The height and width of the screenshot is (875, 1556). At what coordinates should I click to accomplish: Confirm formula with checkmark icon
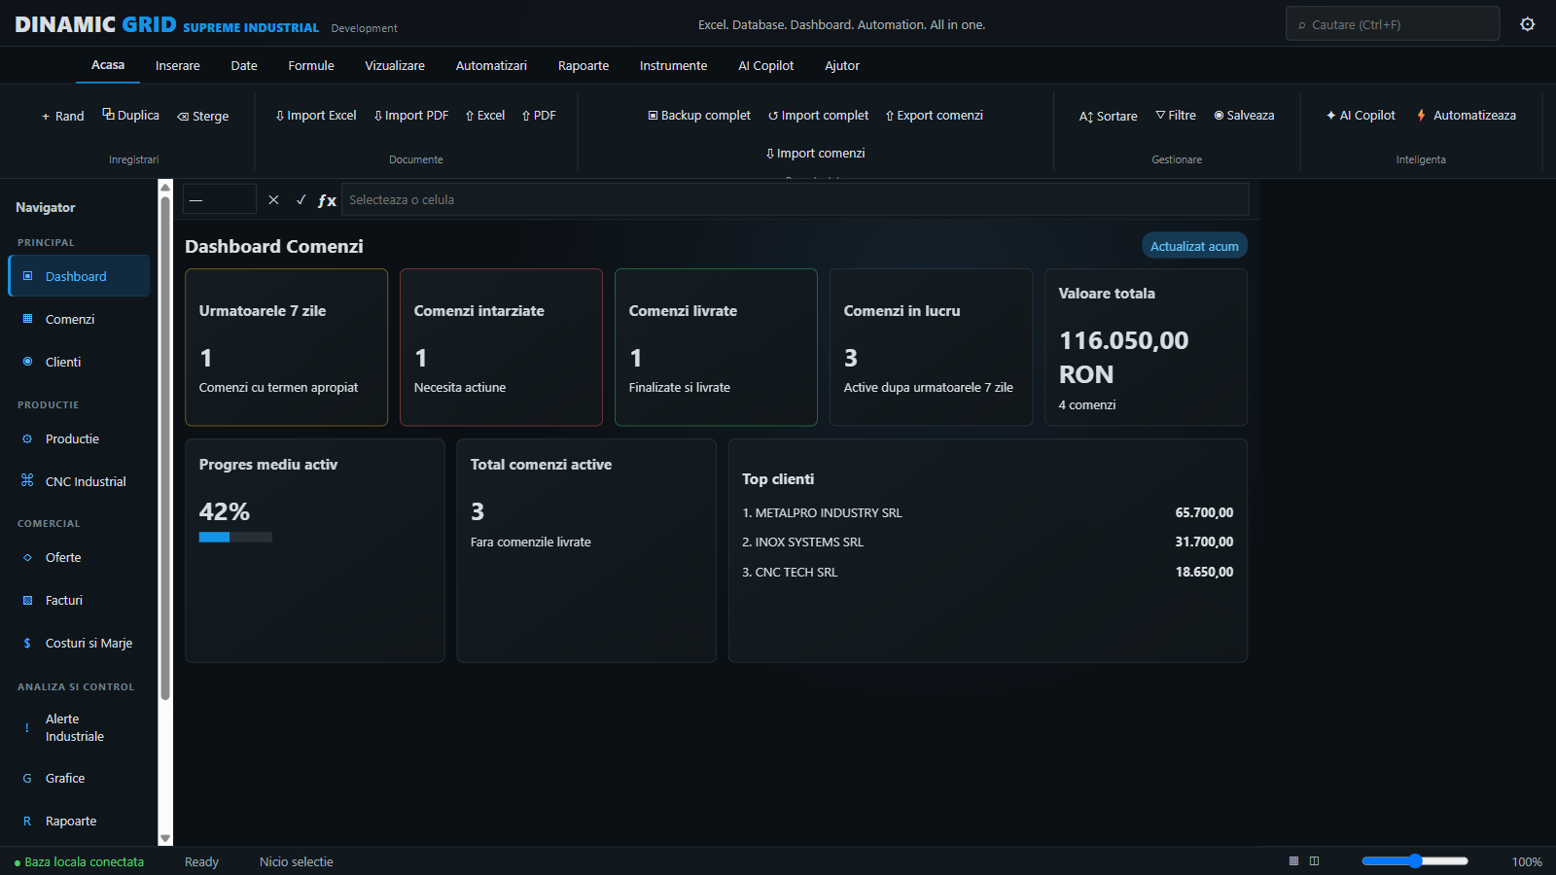click(301, 199)
